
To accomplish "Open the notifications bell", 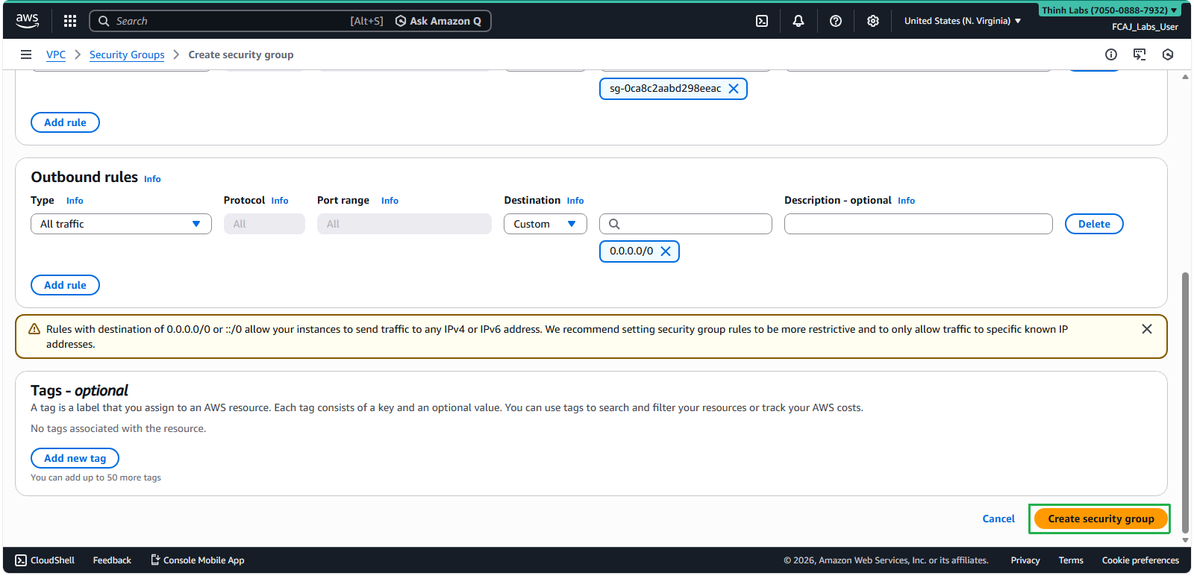I will click(798, 21).
